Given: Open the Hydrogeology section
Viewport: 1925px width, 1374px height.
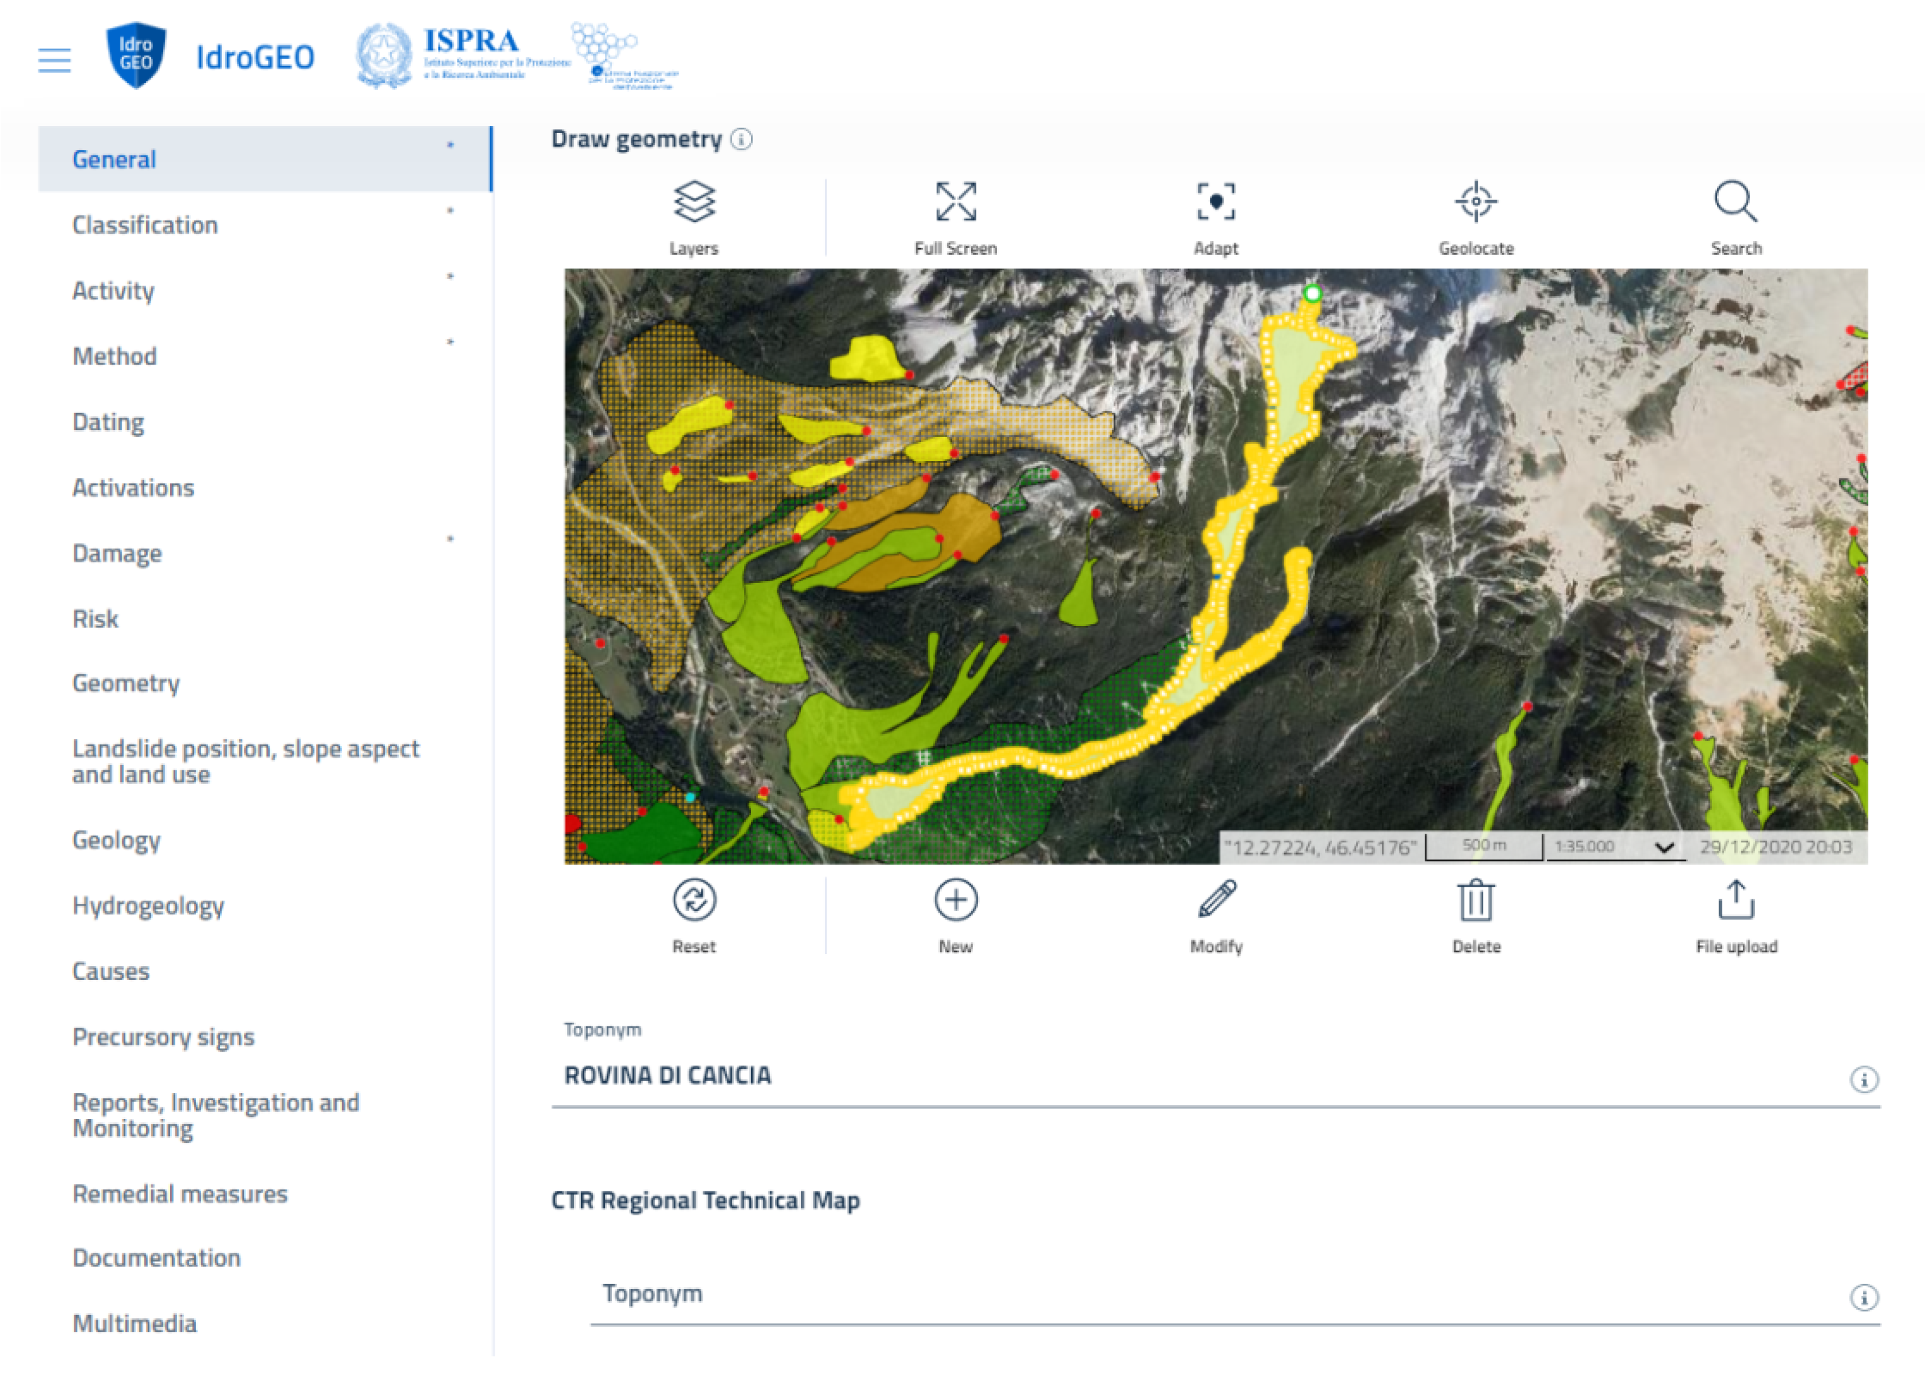Looking at the screenshot, I should click(148, 906).
